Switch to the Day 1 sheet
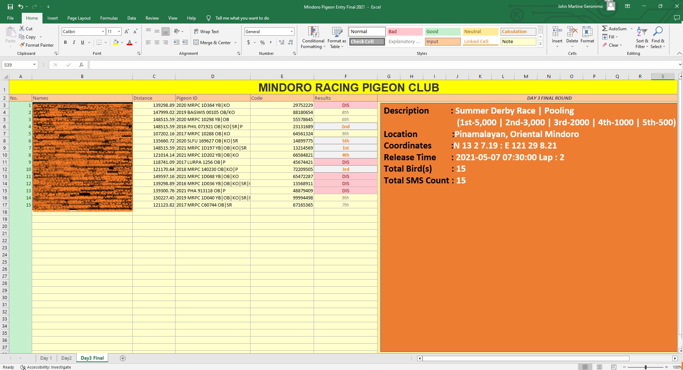The width and height of the screenshot is (683, 370). (x=46, y=358)
